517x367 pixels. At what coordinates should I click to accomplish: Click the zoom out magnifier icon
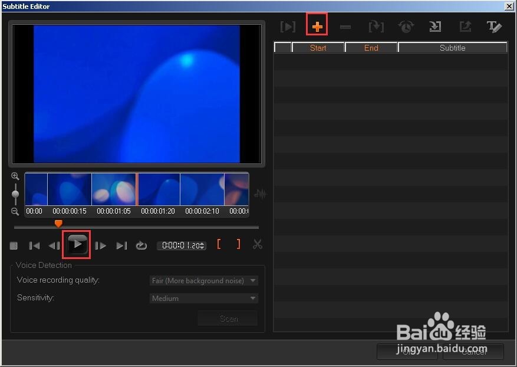pyautogui.click(x=15, y=212)
